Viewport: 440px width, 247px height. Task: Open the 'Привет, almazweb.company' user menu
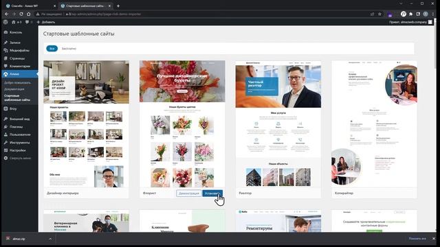click(410, 22)
